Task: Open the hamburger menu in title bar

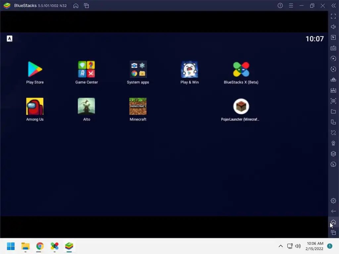Action: [291, 6]
